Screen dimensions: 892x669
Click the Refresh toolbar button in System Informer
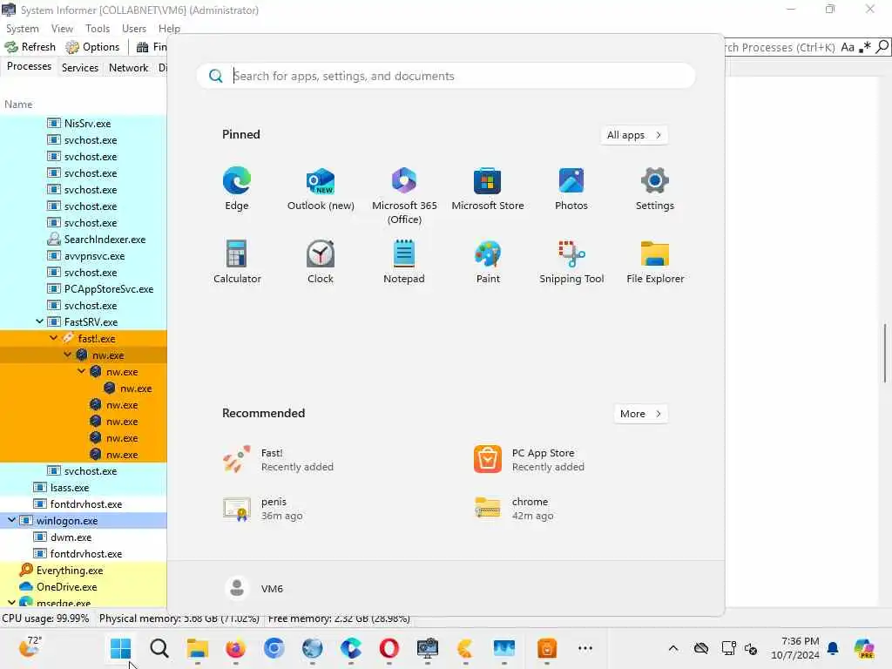point(30,47)
